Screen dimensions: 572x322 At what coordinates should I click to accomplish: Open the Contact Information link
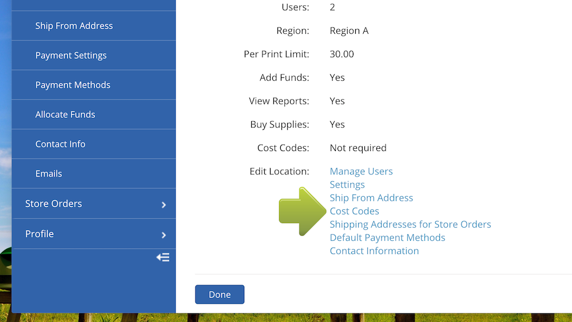pyautogui.click(x=374, y=251)
